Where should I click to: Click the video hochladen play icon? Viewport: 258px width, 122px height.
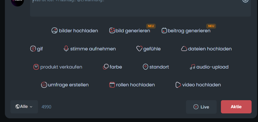(x=178, y=85)
